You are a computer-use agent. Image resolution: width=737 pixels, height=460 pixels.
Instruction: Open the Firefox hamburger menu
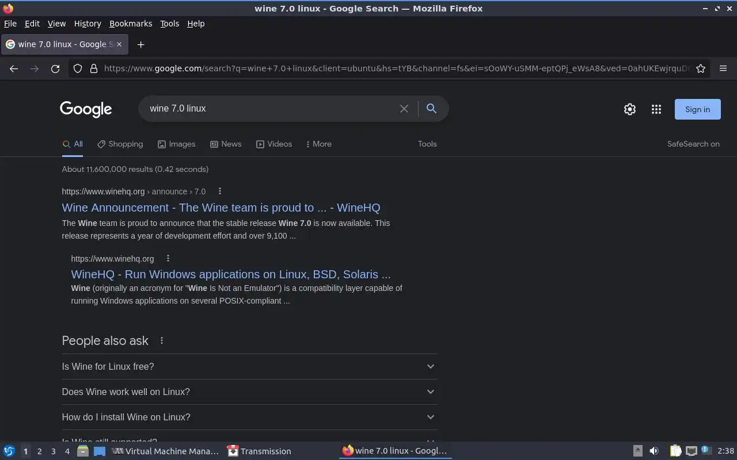pos(723,68)
